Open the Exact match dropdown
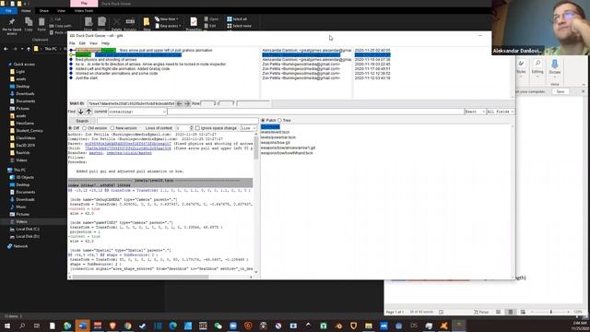 [x=475, y=112]
